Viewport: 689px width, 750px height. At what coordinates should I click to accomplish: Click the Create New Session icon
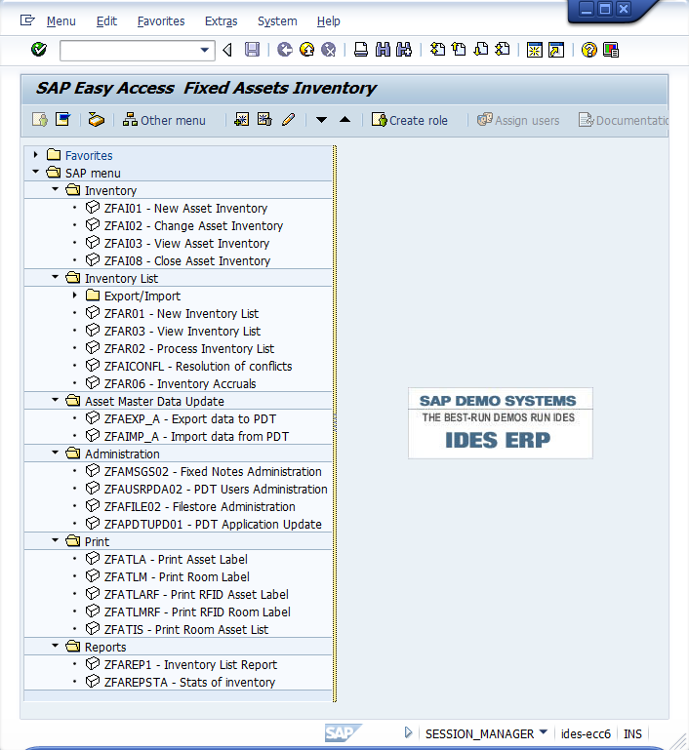point(535,50)
